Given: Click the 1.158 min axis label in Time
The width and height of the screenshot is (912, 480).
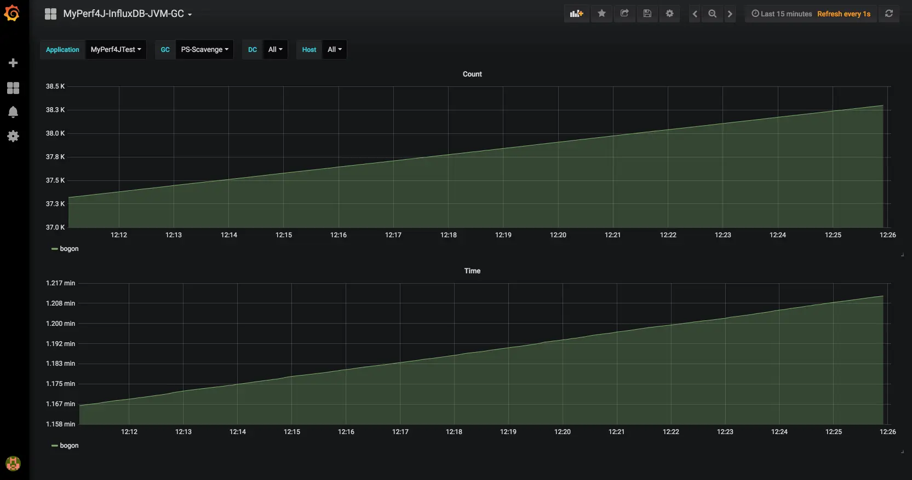Looking at the screenshot, I should pos(60,424).
